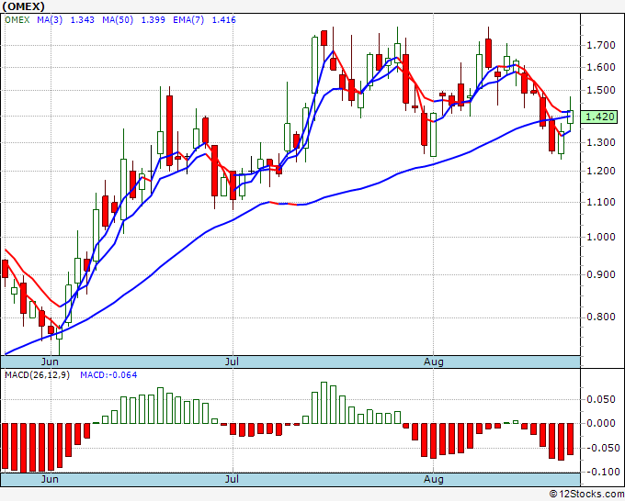Click the EMA(7) indicator label
This screenshot has height=501, width=625.
pos(188,20)
